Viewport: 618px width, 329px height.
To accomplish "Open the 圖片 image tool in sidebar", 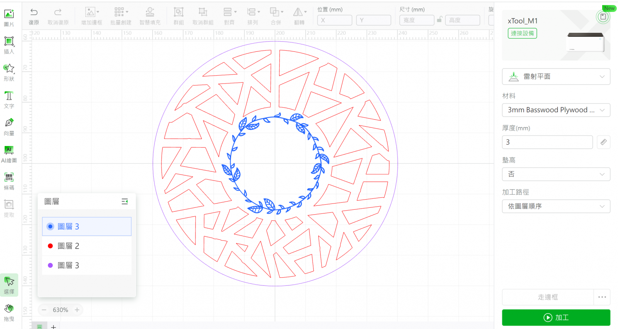I will [9, 17].
